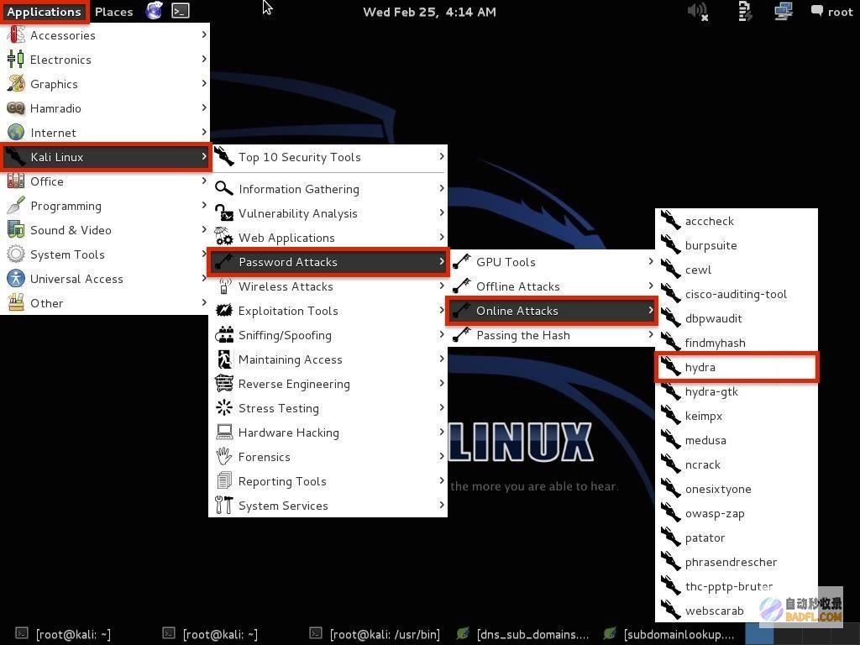Launch medusa from the list

[737, 440]
